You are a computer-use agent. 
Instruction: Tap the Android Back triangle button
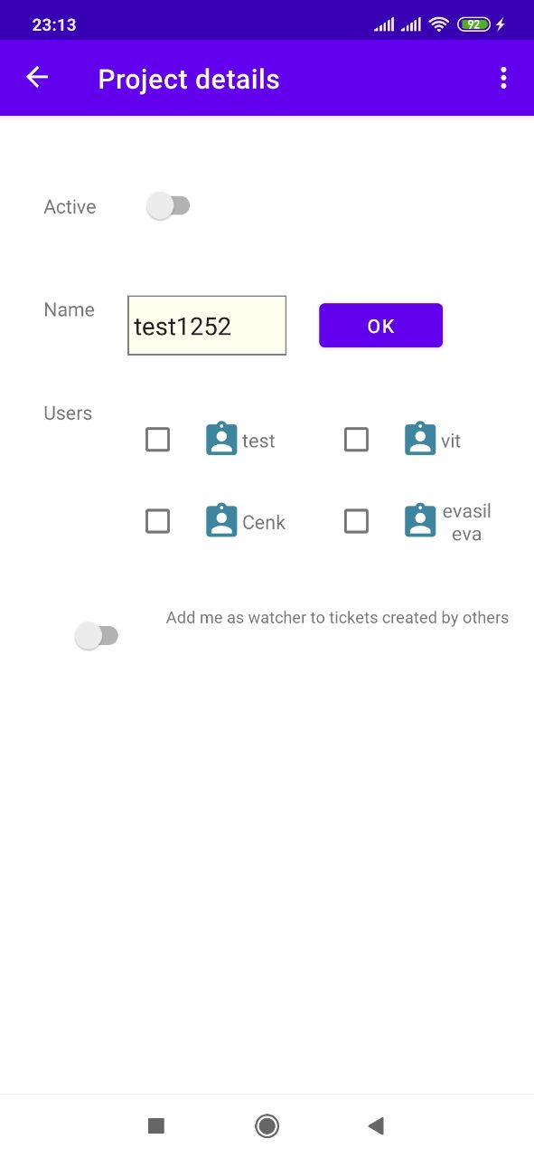click(x=377, y=1125)
